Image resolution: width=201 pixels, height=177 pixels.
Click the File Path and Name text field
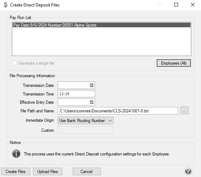click(x=118, y=111)
